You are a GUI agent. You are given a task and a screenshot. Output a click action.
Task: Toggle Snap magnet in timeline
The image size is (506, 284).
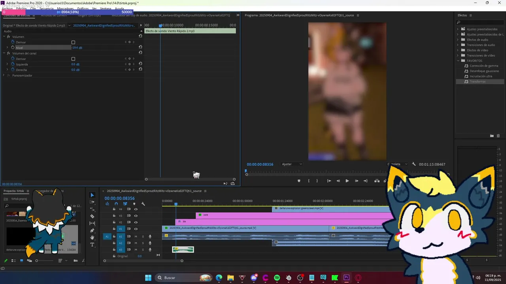click(x=116, y=204)
